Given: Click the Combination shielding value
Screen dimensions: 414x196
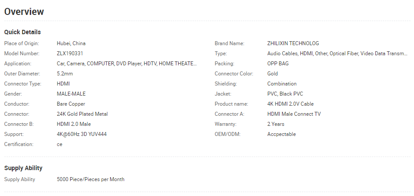Looking at the screenshot, I should tap(282, 84).
